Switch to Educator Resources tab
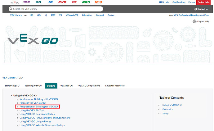Viewport: 214px width, 131px height. click(115, 86)
